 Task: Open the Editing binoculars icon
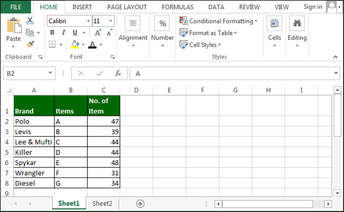click(297, 23)
